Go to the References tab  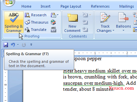(x=100, y=6)
